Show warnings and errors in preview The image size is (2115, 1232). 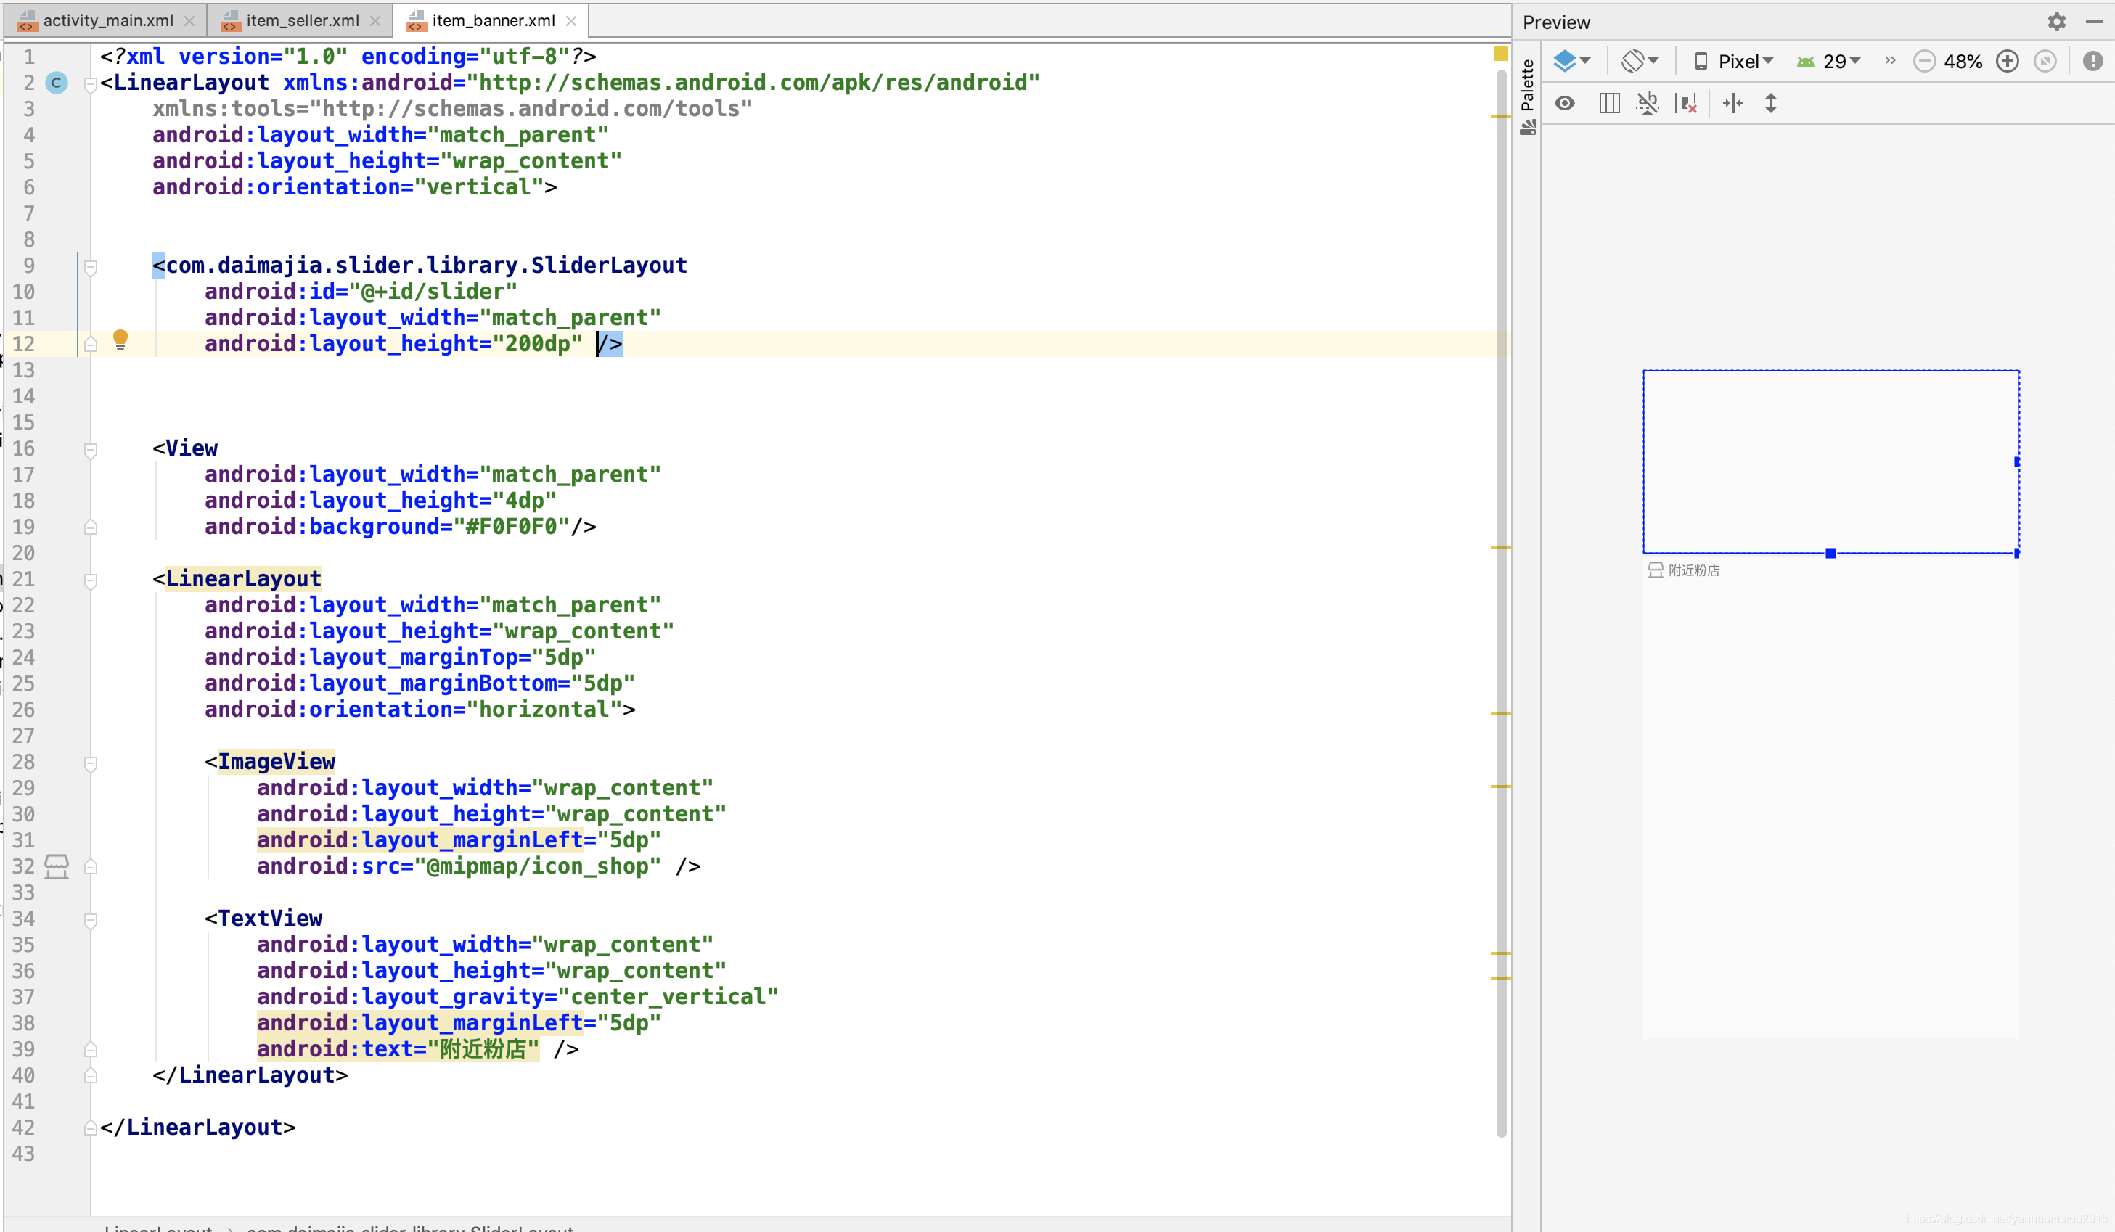[x=2092, y=61]
